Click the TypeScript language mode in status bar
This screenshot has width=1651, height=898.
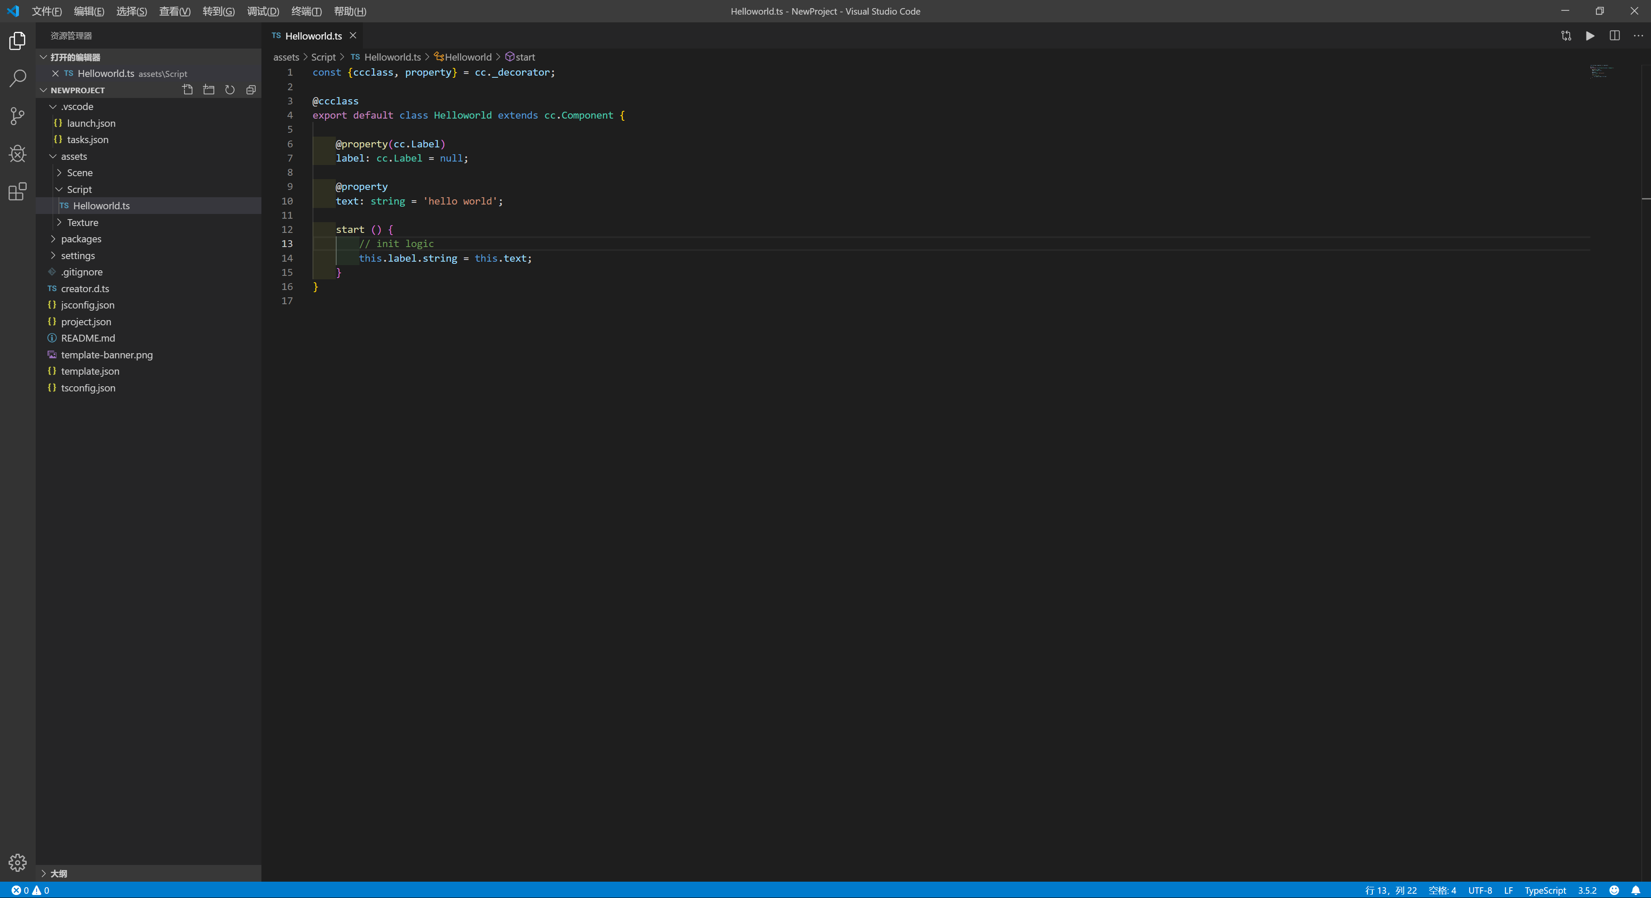point(1545,890)
